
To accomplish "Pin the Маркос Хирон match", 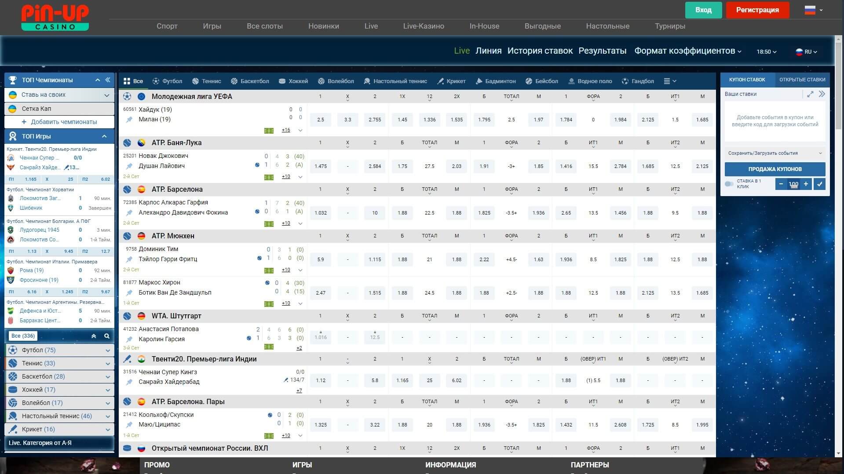I will tap(129, 293).
